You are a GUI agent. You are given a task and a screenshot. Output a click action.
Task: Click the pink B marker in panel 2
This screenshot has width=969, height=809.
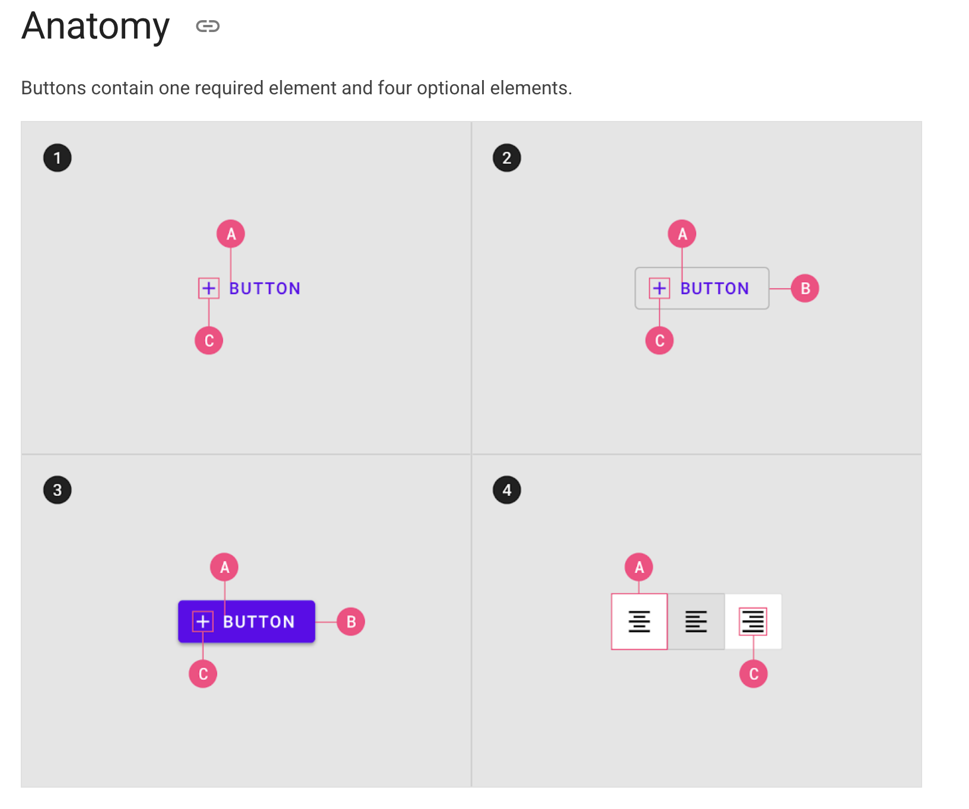805,288
